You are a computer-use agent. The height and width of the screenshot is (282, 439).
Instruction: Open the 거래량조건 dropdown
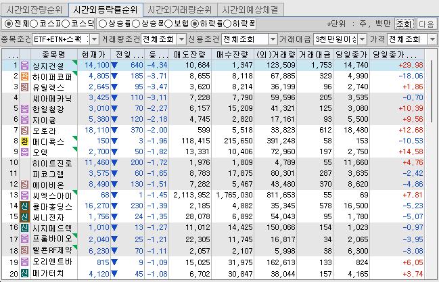(182, 39)
